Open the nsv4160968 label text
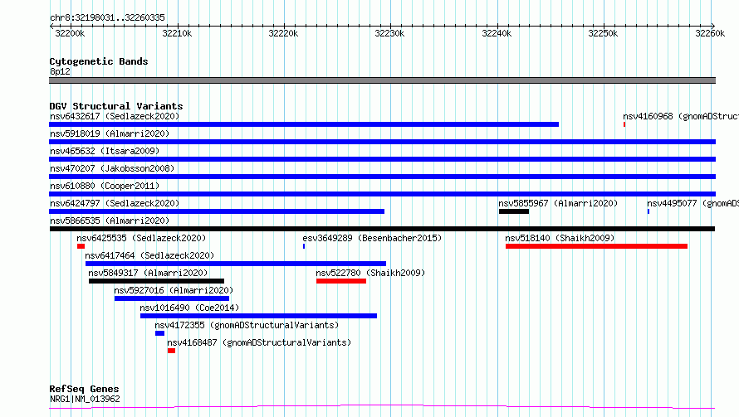 [681, 116]
